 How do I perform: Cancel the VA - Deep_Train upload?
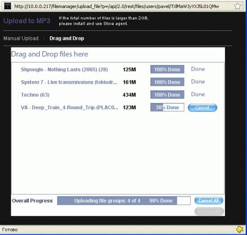203,107
